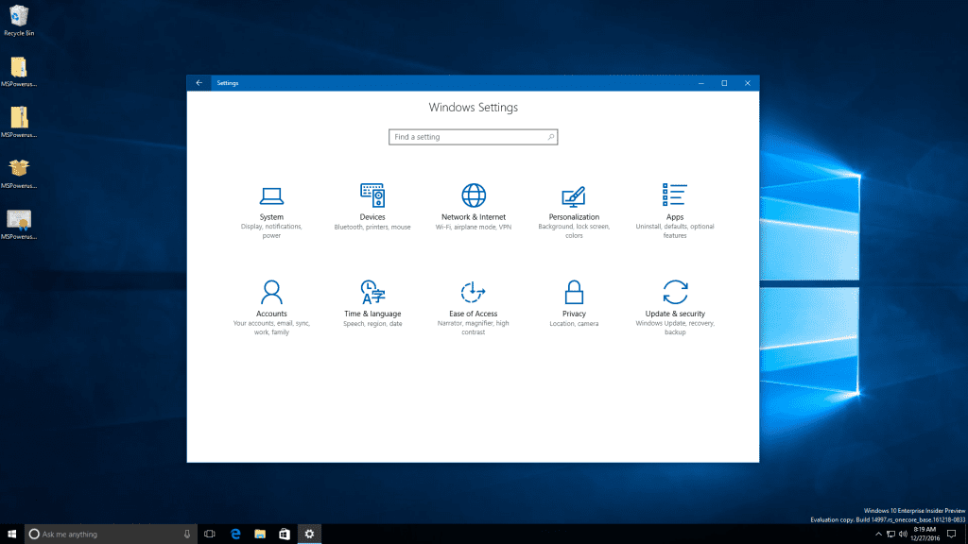Go back using the Settings back arrow
The height and width of the screenshot is (544, 968).
tap(199, 83)
